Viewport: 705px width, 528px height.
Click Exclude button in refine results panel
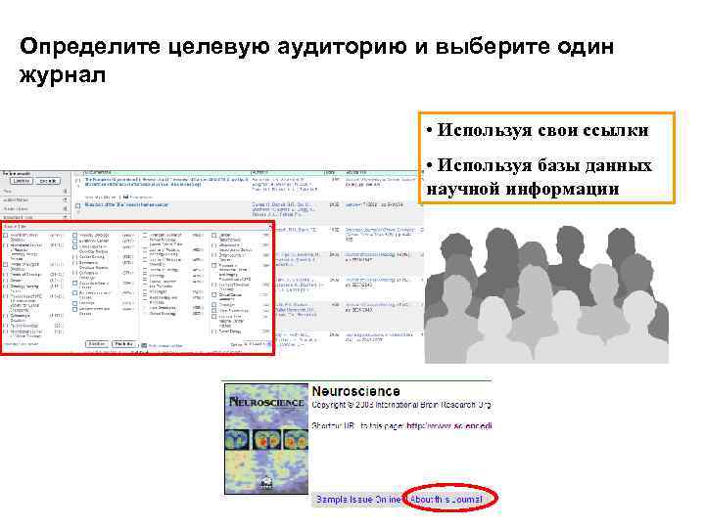(x=48, y=181)
